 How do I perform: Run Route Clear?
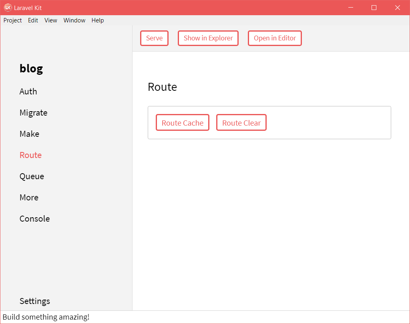[x=241, y=122]
